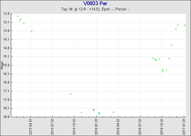Select the lone data point near magnitude 17.3

point(70,94)
